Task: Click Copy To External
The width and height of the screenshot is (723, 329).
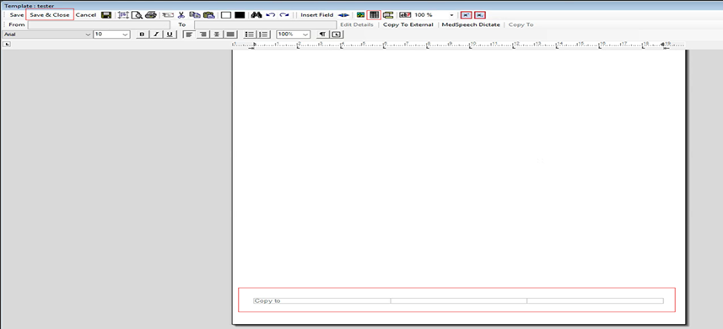Action: pyautogui.click(x=408, y=25)
